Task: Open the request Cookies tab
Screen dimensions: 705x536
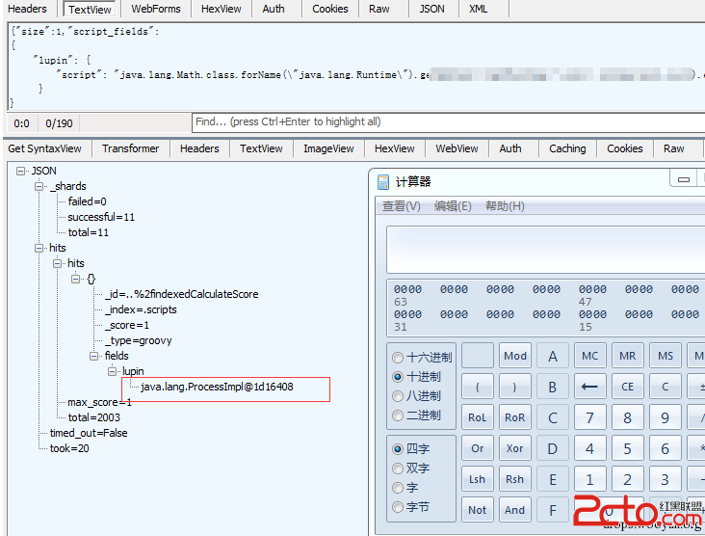Action: (x=330, y=9)
